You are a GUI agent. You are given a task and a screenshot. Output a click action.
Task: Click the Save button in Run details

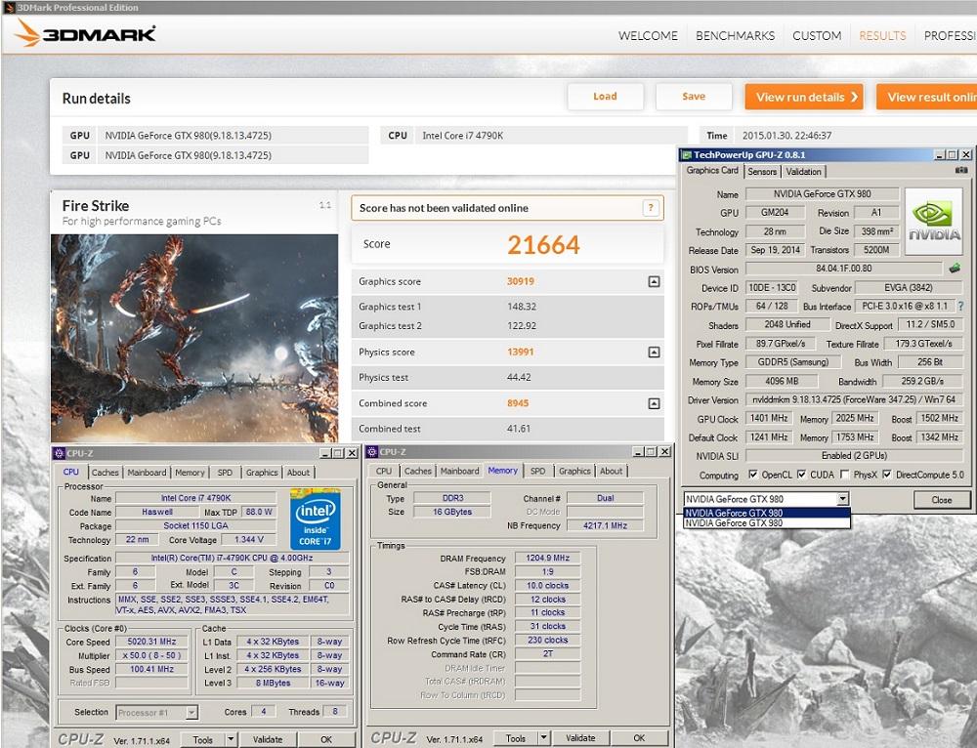[694, 97]
